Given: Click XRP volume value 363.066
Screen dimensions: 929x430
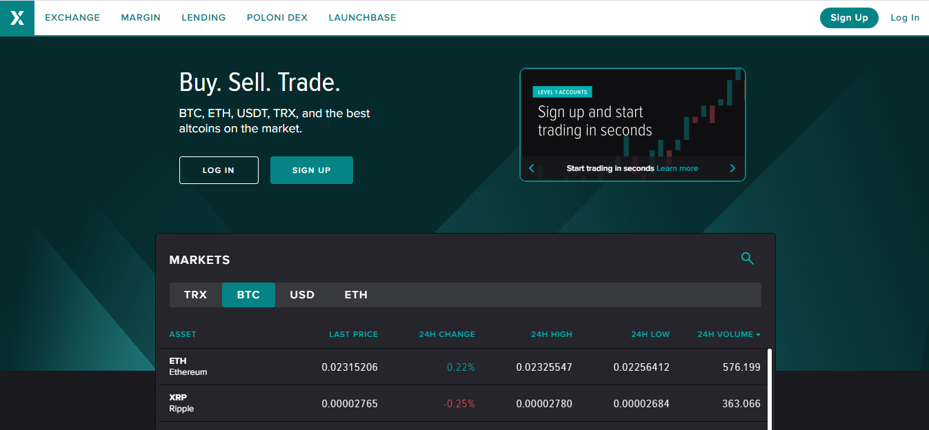Looking at the screenshot, I should coord(741,404).
